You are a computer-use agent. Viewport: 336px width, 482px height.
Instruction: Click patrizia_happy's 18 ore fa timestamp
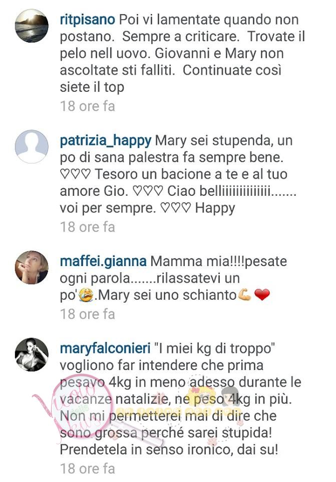coord(88,227)
